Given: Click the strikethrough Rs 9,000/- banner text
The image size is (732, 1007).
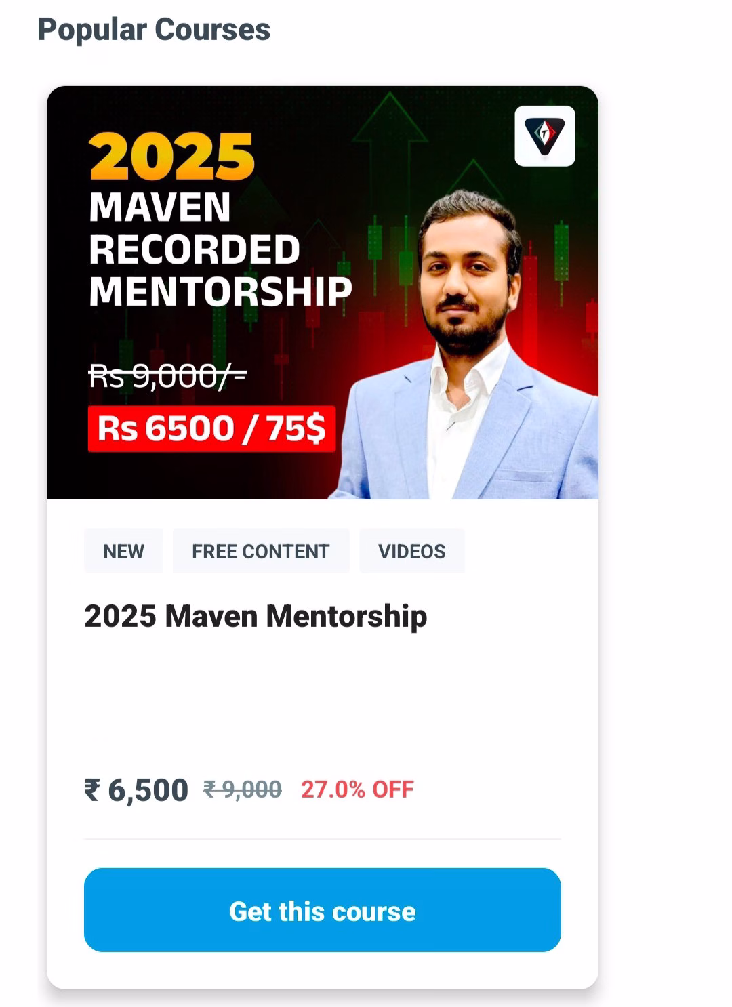Looking at the screenshot, I should click(x=167, y=376).
